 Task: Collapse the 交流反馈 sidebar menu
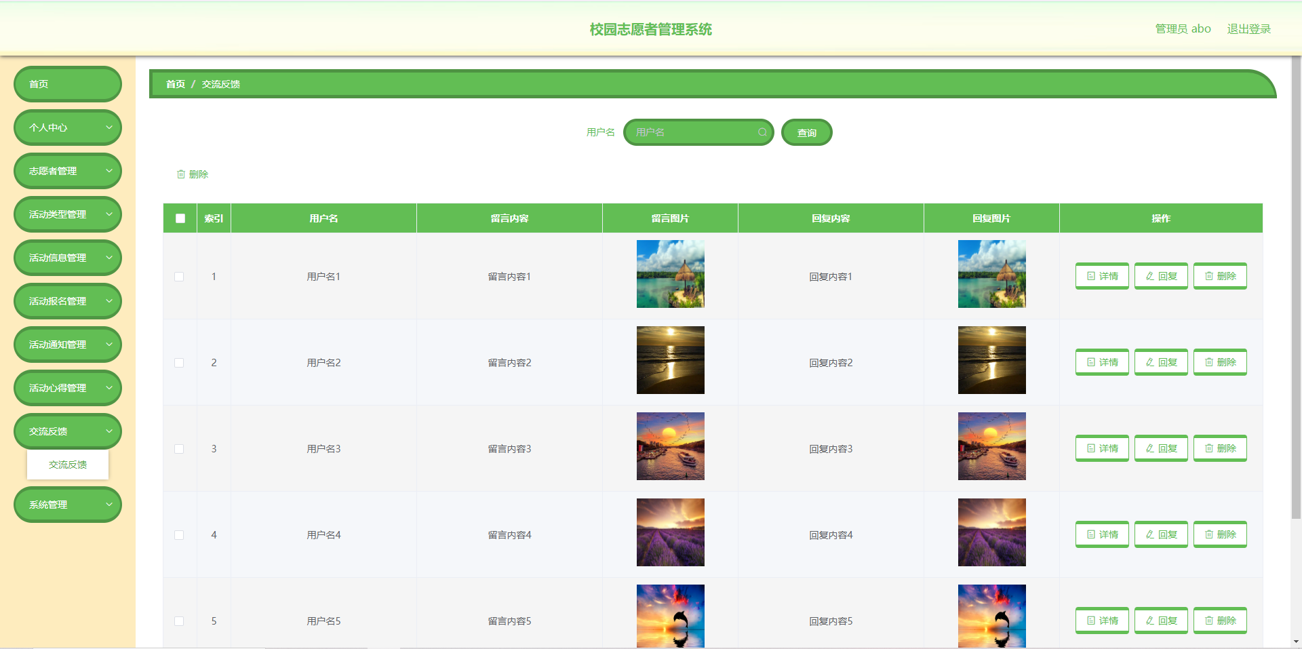pyautogui.click(x=67, y=431)
